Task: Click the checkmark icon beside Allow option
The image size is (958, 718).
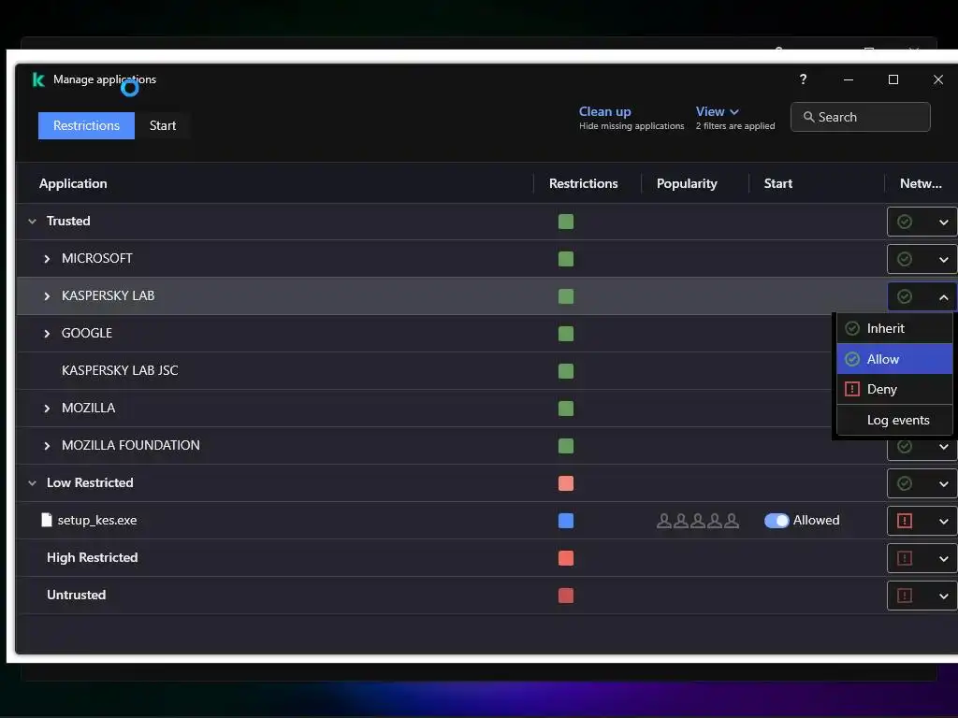Action: 852,359
